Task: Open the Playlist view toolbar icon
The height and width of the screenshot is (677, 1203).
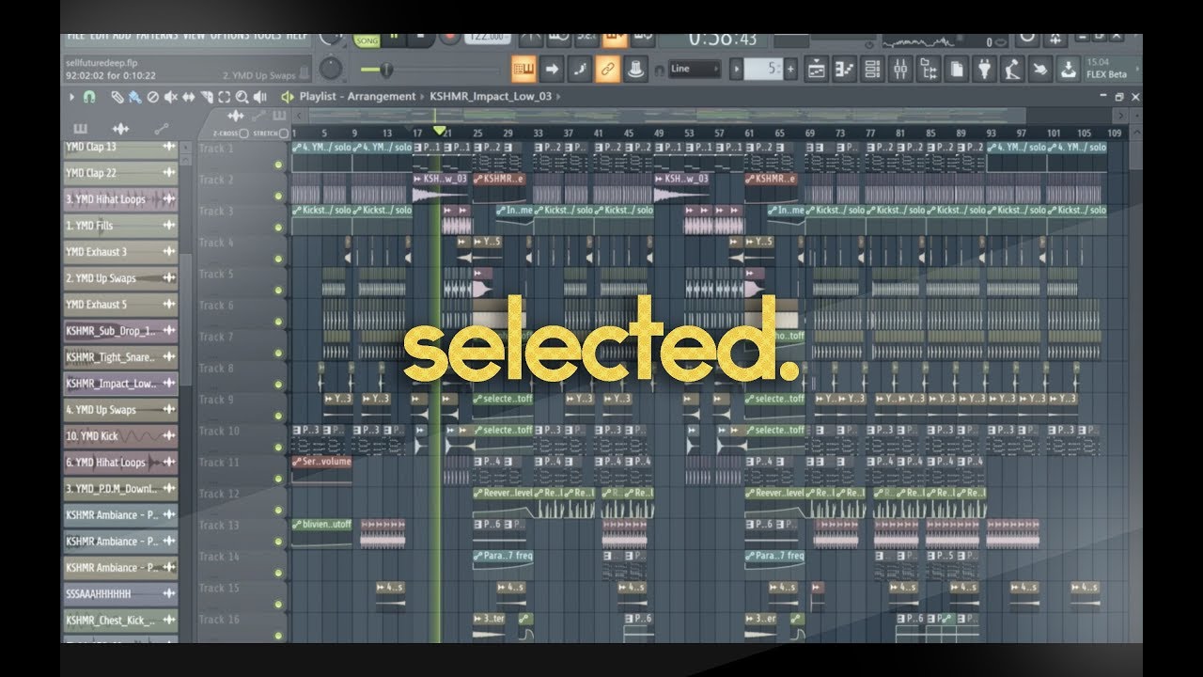Action: tap(816, 69)
